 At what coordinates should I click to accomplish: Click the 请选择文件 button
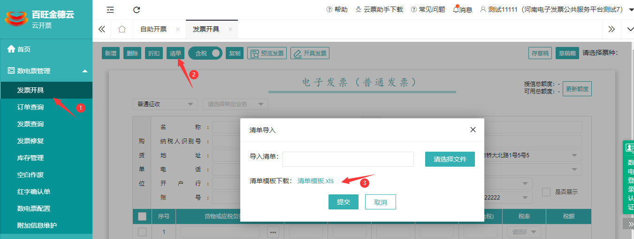click(450, 159)
